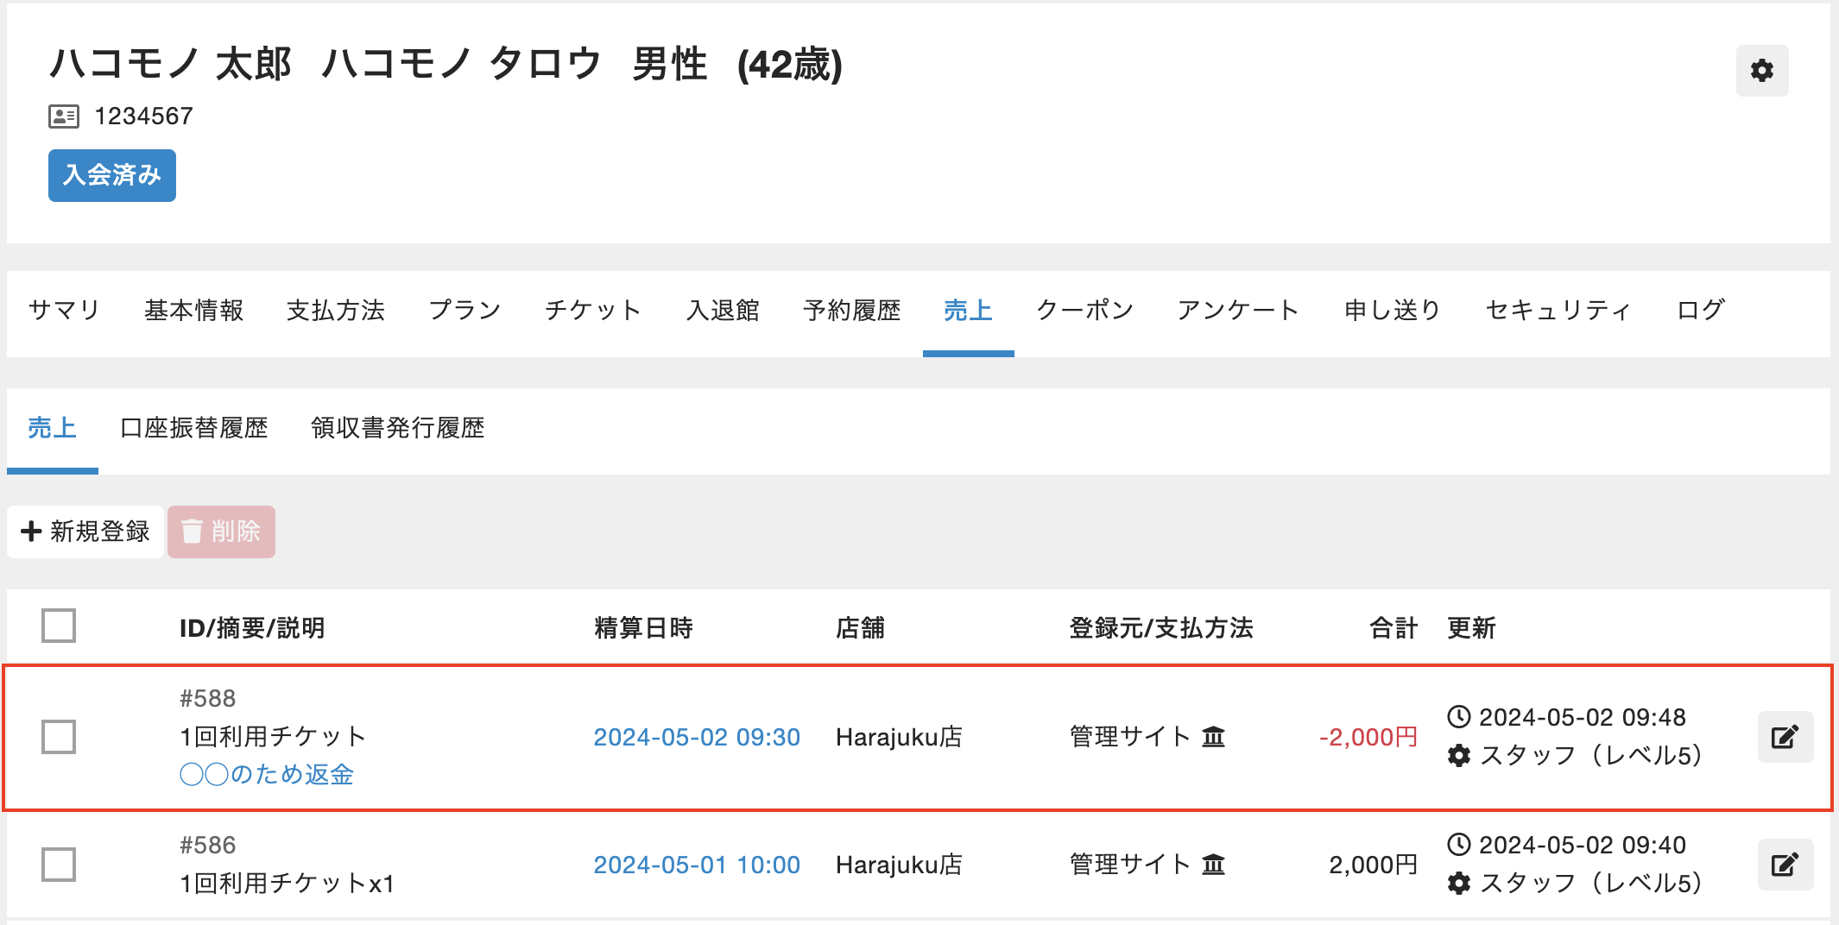Click staff gear icon in #586 row

(x=1458, y=884)
